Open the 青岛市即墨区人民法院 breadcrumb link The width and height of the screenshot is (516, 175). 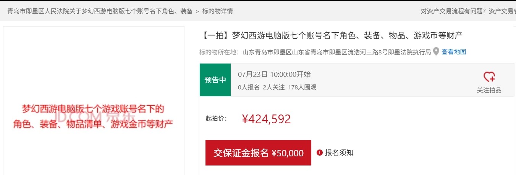(x=100, y=11)
